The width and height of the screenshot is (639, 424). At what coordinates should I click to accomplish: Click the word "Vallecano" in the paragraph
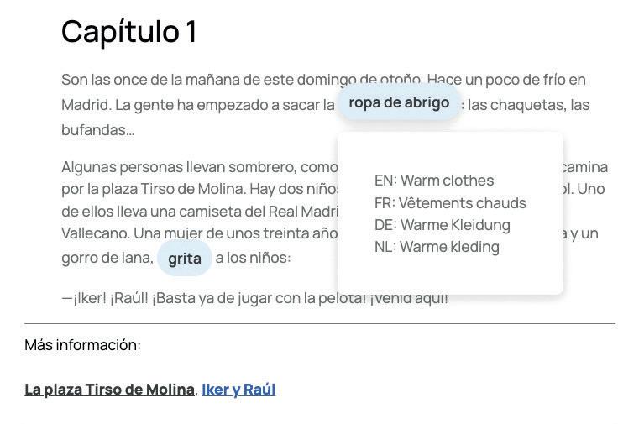pyautogui.click(x=96, y=233)
